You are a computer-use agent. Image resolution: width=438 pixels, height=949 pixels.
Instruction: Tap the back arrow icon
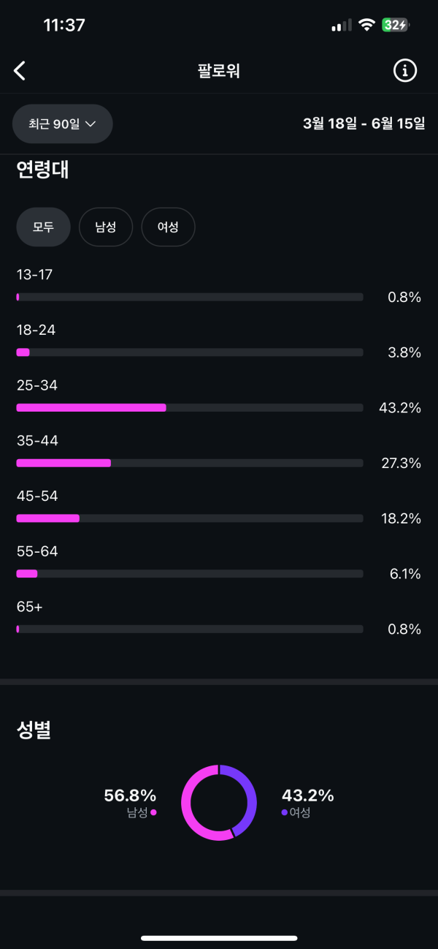tap(20, 71)
